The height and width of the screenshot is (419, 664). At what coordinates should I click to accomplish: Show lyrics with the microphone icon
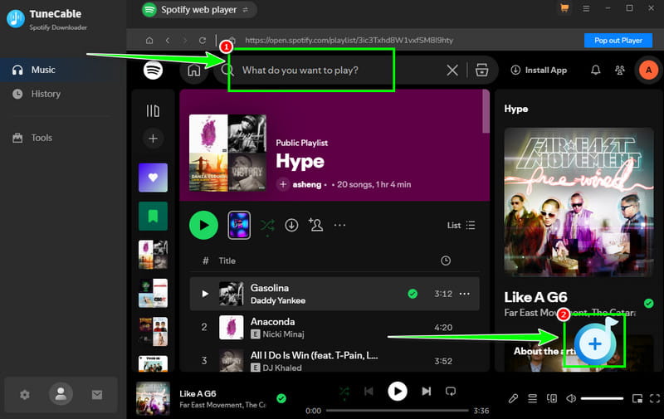coord(513,398)
